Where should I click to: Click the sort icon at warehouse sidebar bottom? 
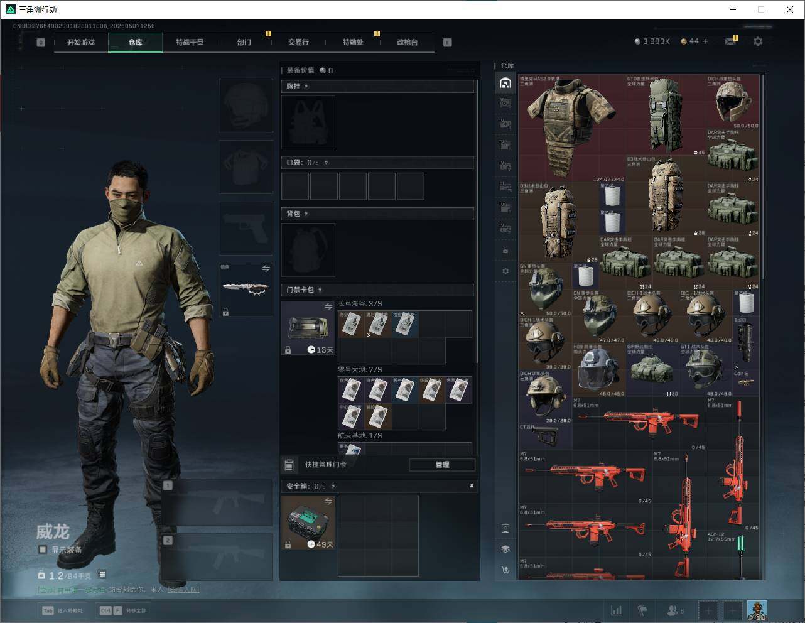(x=505, y=570)
